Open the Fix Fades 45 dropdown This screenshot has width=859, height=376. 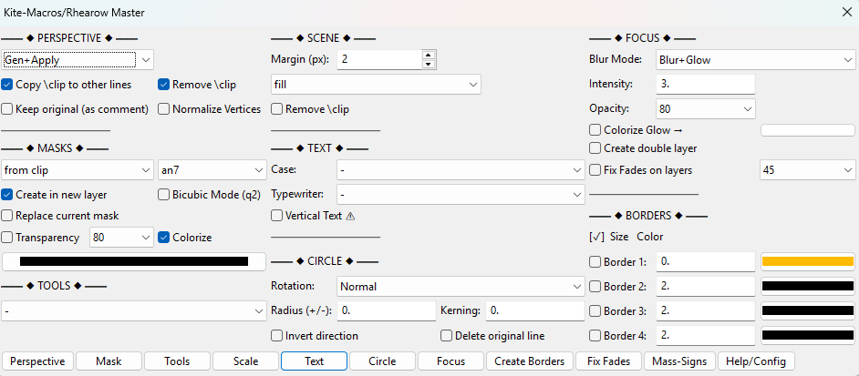pos(808,170)
